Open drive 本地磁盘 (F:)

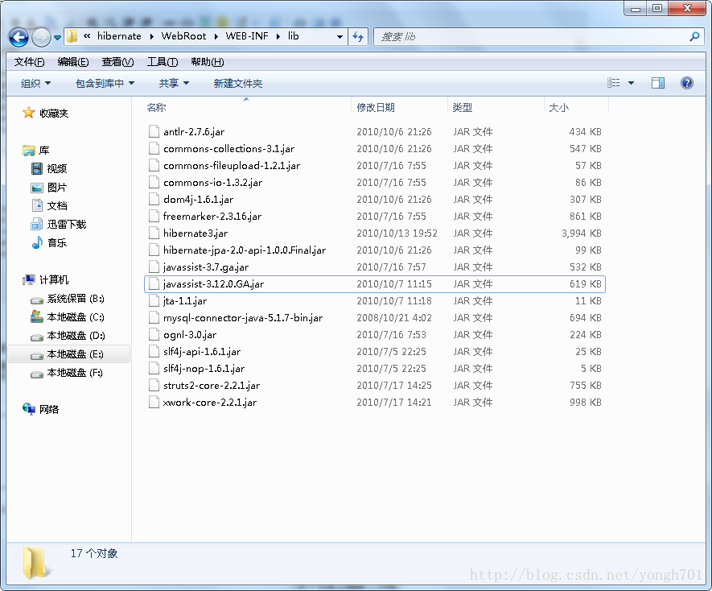68,373
